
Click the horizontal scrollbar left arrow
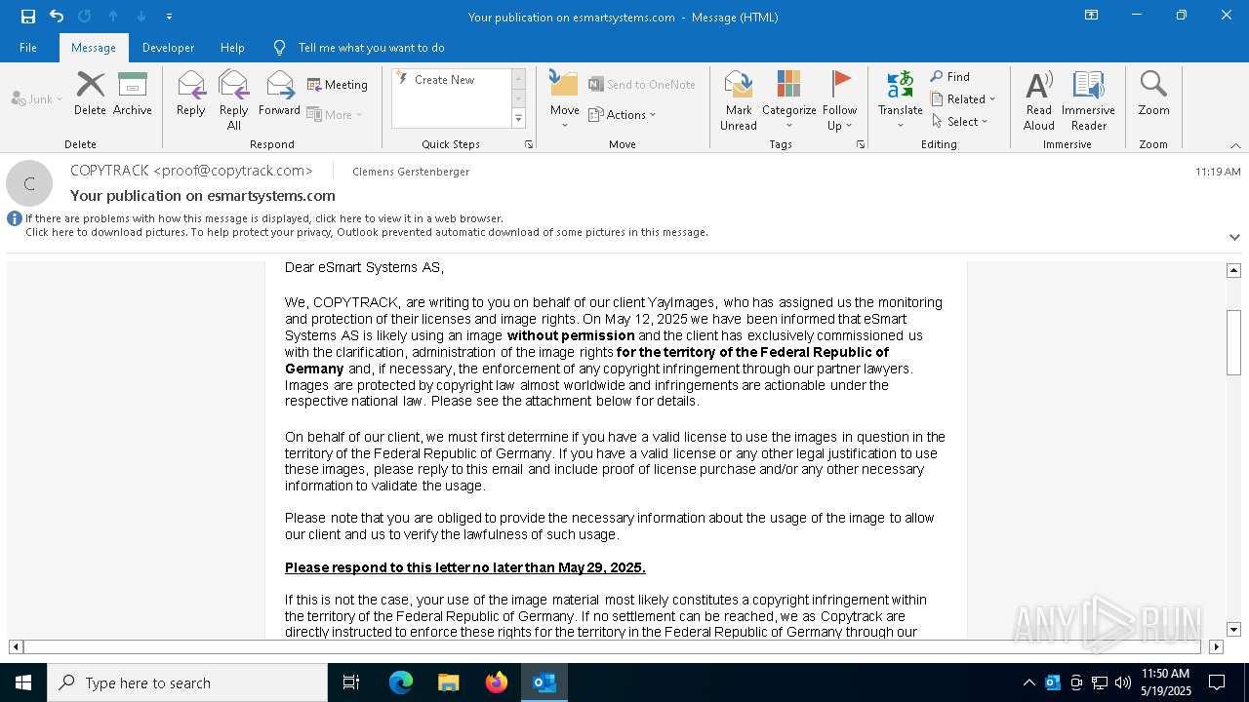pyautogui.click(x=16, y=646)
